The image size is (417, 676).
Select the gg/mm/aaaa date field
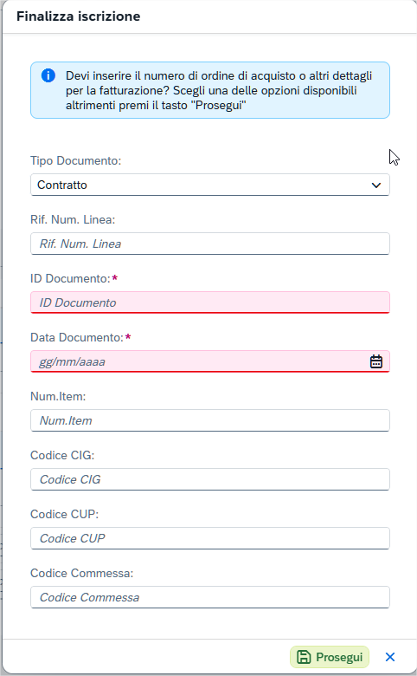pyautogui.click(x=210, y=361)
